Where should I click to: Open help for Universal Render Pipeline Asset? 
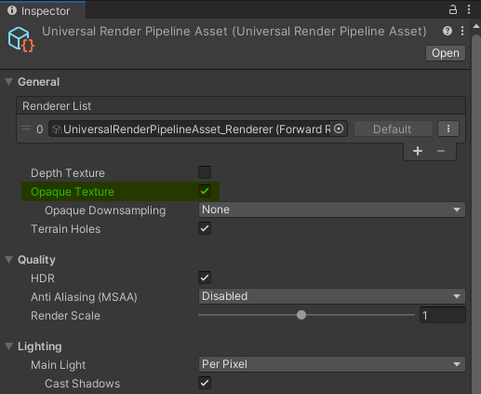point(448,31)
